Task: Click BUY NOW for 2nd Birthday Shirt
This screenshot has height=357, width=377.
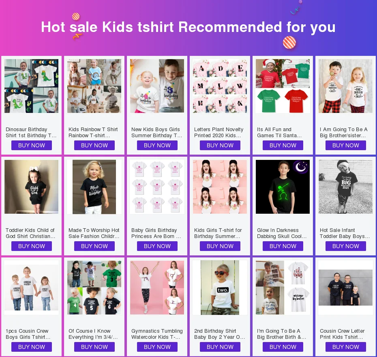Action: [220, 347]
